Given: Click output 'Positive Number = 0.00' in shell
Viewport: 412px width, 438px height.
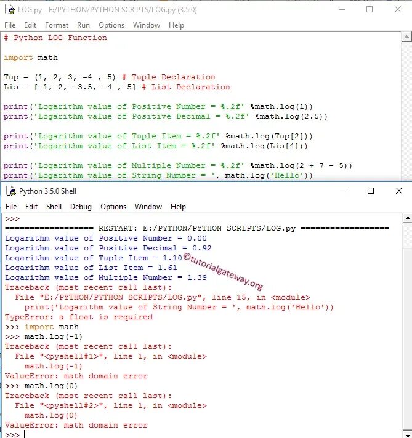Looking at the screenshot, I should 153,238.
